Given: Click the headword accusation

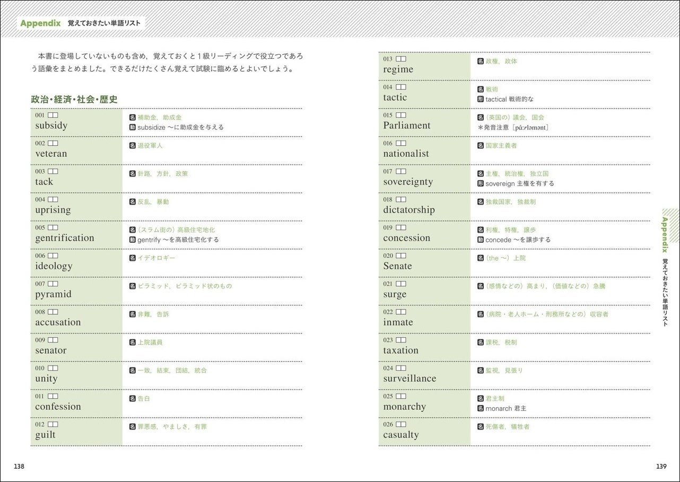Looking at the screenshot, I should (58, 322).
